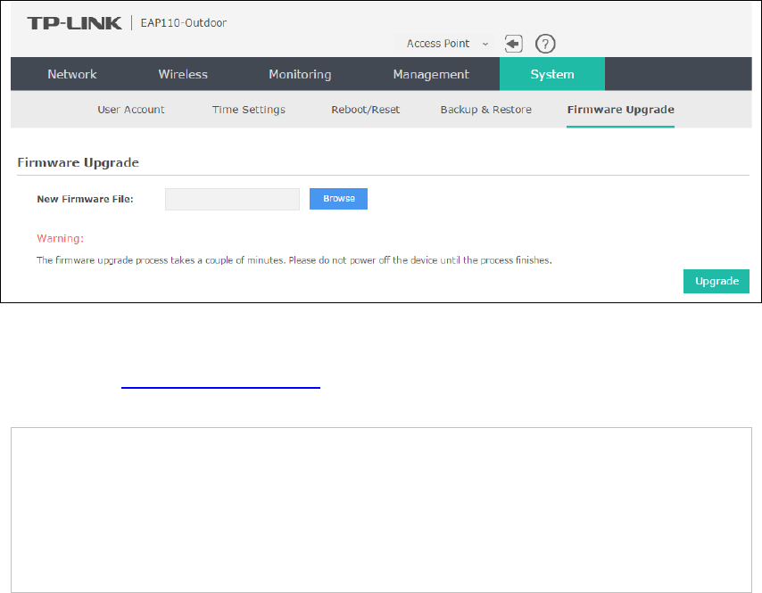Click the System tab
The height and width of the screenshot is (593, 762).
(552, 74)
